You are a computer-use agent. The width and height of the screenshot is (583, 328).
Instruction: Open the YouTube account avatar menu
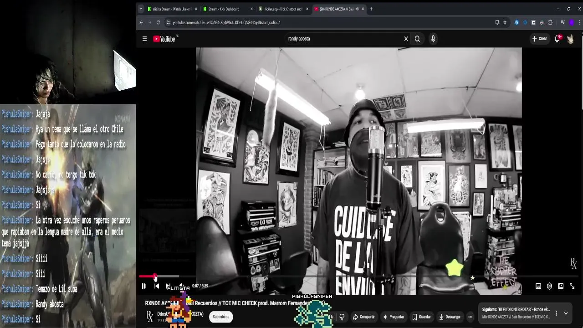[x=570, y=39]
